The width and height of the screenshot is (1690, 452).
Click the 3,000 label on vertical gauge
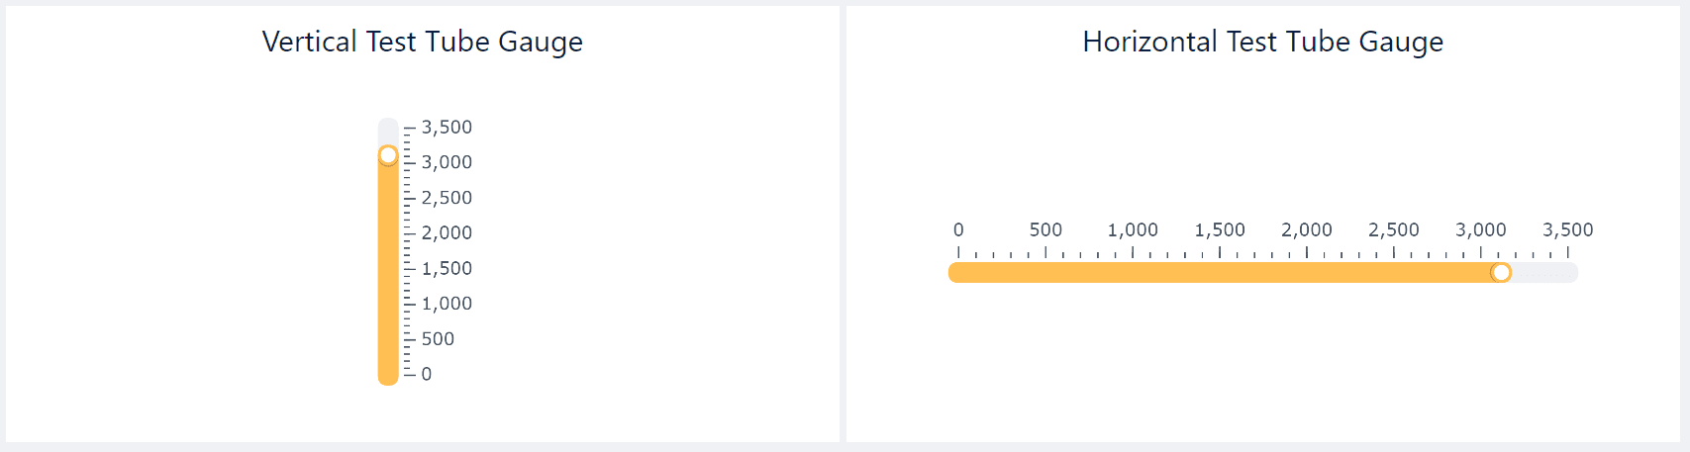click(x=447, y=162)
